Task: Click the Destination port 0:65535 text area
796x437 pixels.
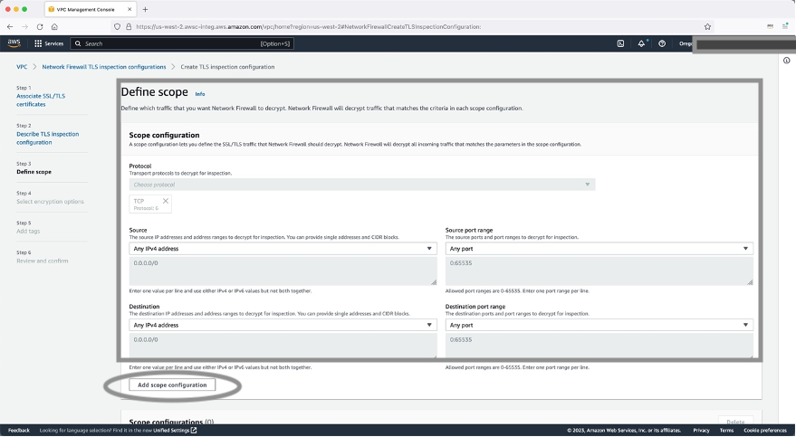Action: (x=599, y=346)
